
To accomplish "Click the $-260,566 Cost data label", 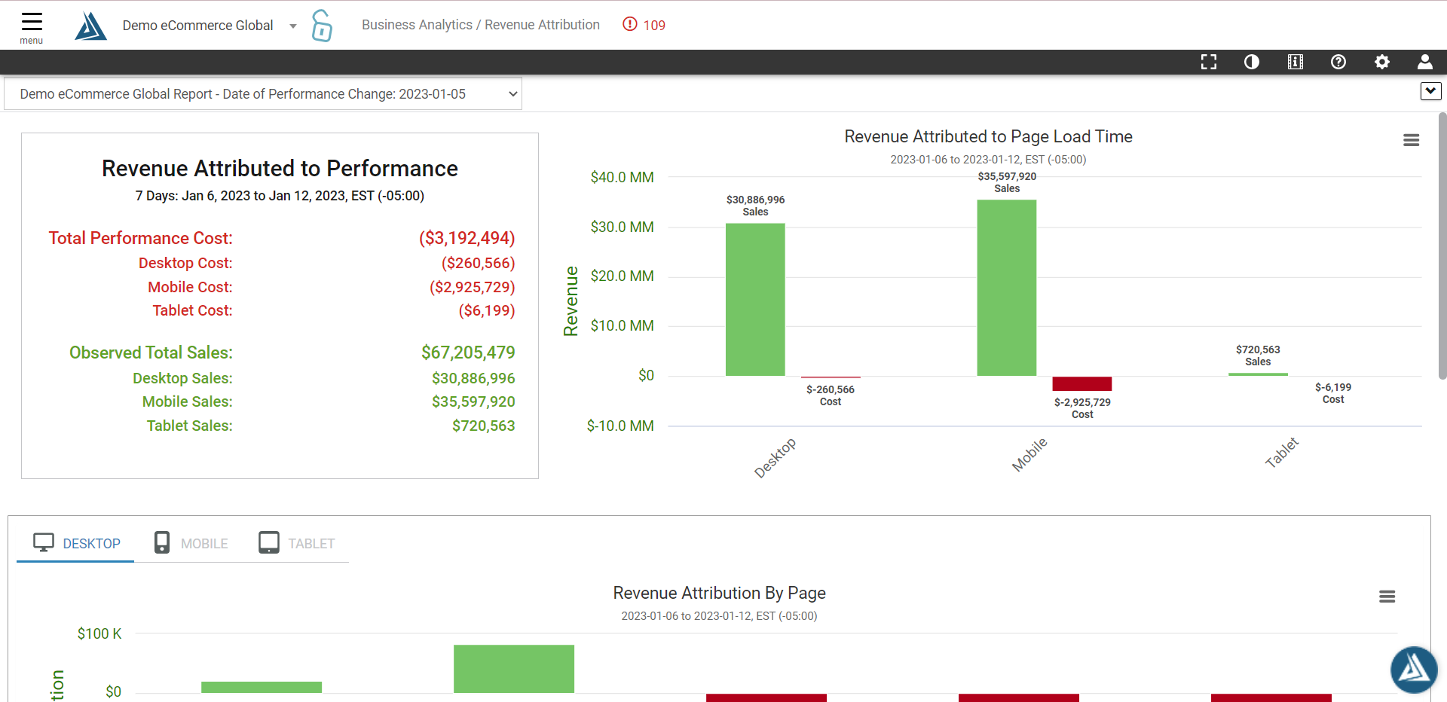I will pyautogui.click(x=831, y=395).
